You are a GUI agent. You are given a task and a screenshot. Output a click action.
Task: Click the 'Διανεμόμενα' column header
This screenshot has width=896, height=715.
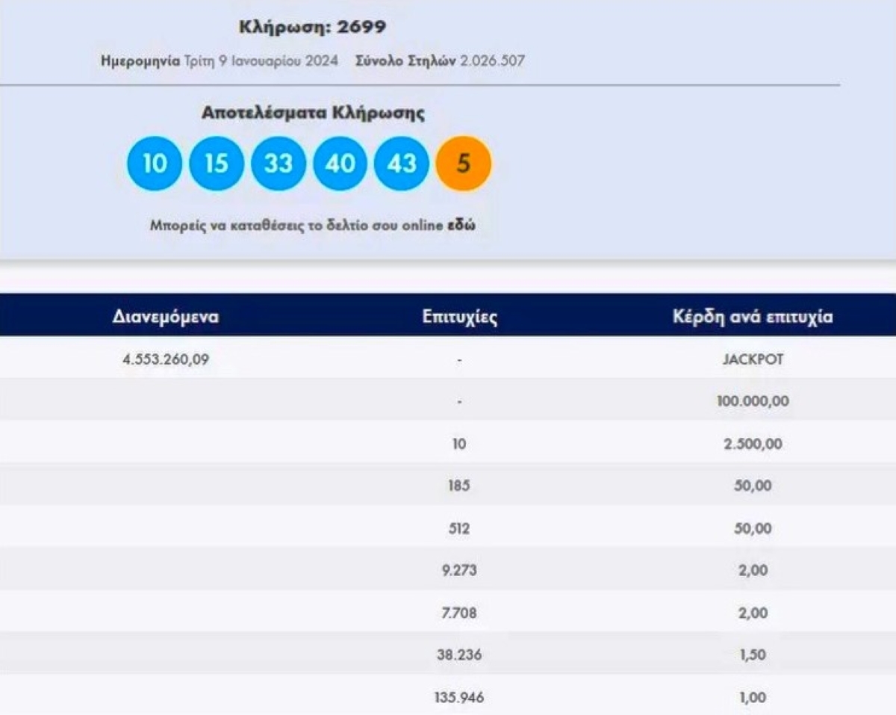(x=166, y=317)
